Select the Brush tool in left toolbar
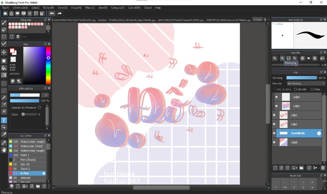The width and height of the screenshot is (327, 194). (4, 22)
